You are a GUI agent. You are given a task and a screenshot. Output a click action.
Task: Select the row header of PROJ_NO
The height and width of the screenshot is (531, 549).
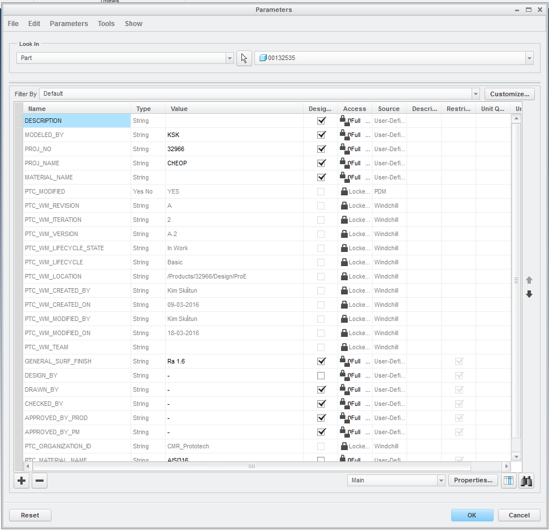19,149
